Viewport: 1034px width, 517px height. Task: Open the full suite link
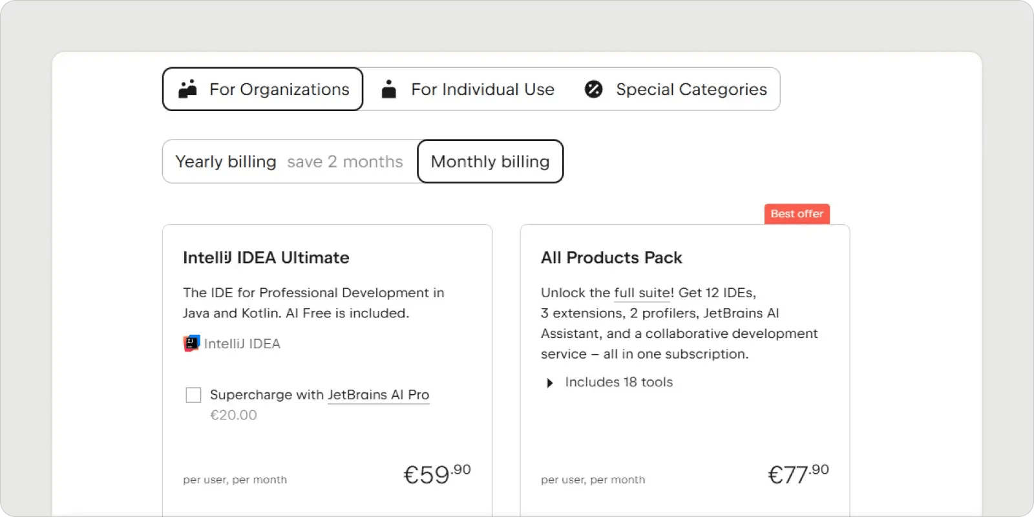(642, 293)
